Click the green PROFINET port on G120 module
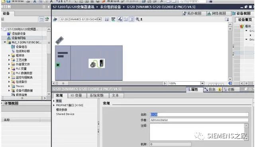The width and height of the screenshot is (255, 147). click(x=58, y=65)
